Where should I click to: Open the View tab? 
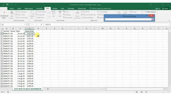pyautogui.click(x=63, y=9)
